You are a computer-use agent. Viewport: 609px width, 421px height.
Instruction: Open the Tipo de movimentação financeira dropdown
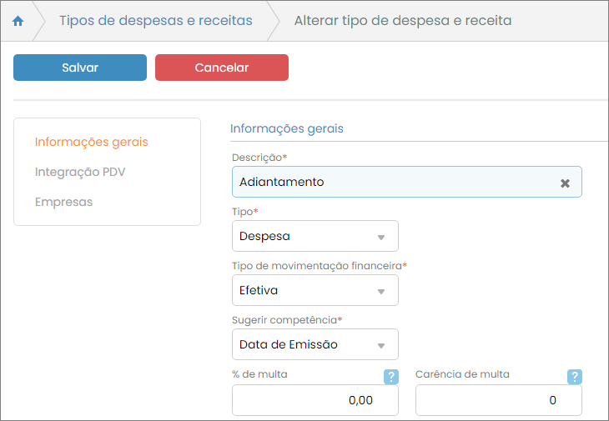click(x=315, y=290)
